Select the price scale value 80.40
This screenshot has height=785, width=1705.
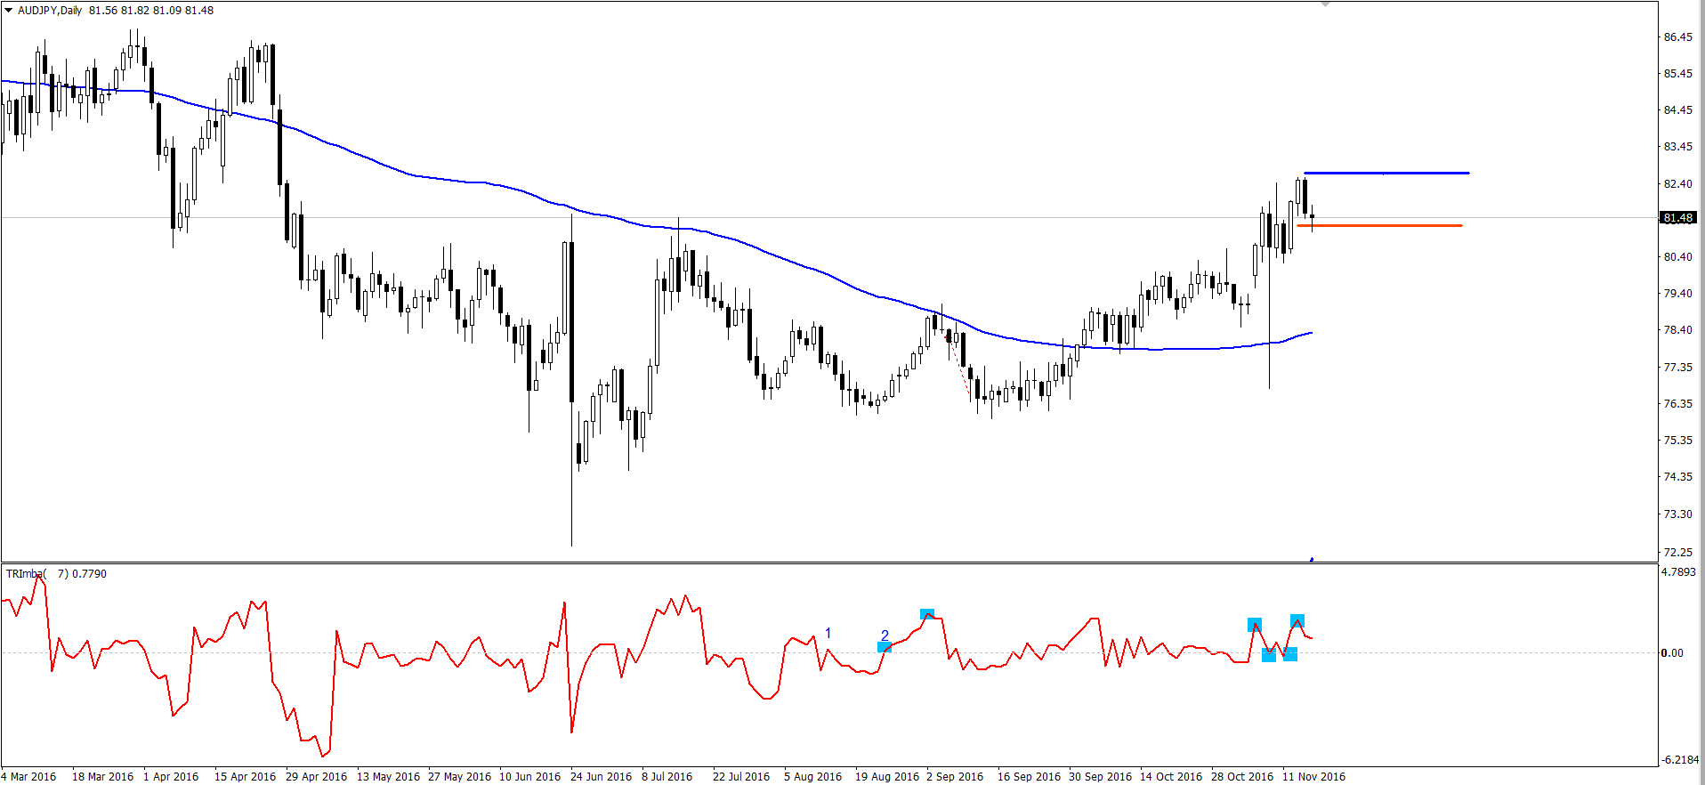[1678, 257]
